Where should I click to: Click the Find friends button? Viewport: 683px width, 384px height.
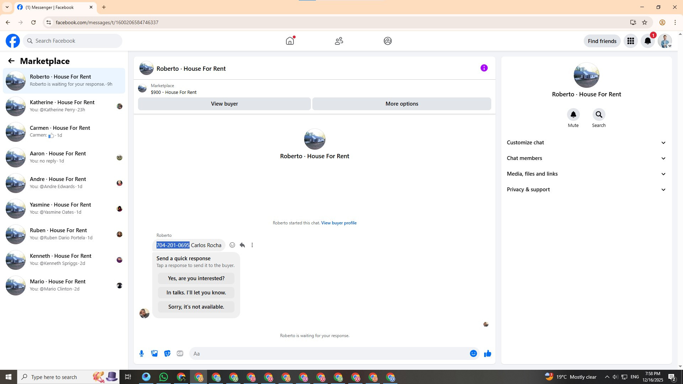click(602, 41)
